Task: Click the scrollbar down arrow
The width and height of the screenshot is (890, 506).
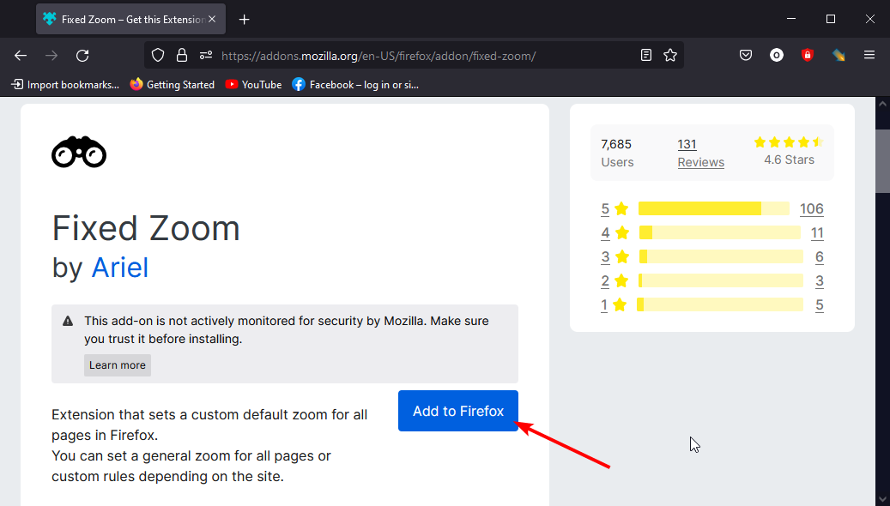Action: coord(882,499)
